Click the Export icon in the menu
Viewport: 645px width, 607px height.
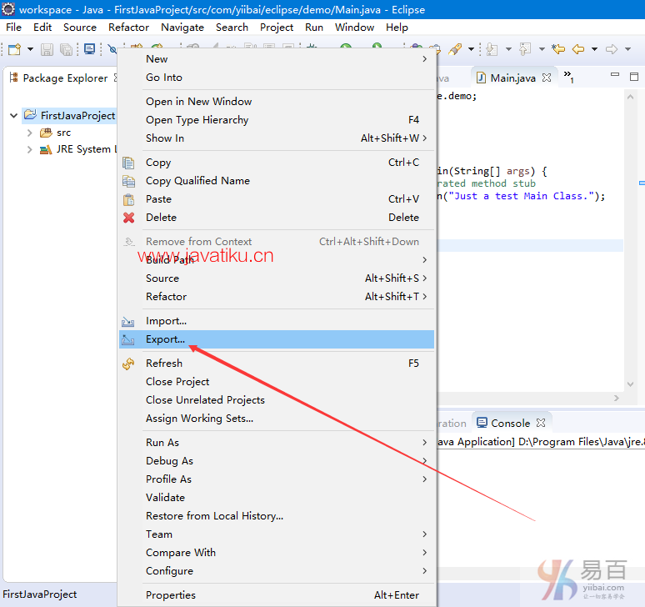click(x=128, y=340)
